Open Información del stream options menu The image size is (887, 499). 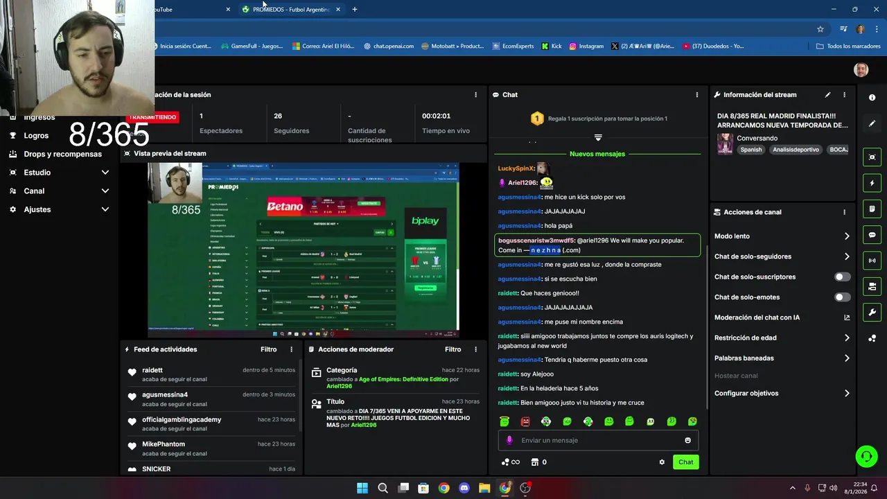point(844,95)
